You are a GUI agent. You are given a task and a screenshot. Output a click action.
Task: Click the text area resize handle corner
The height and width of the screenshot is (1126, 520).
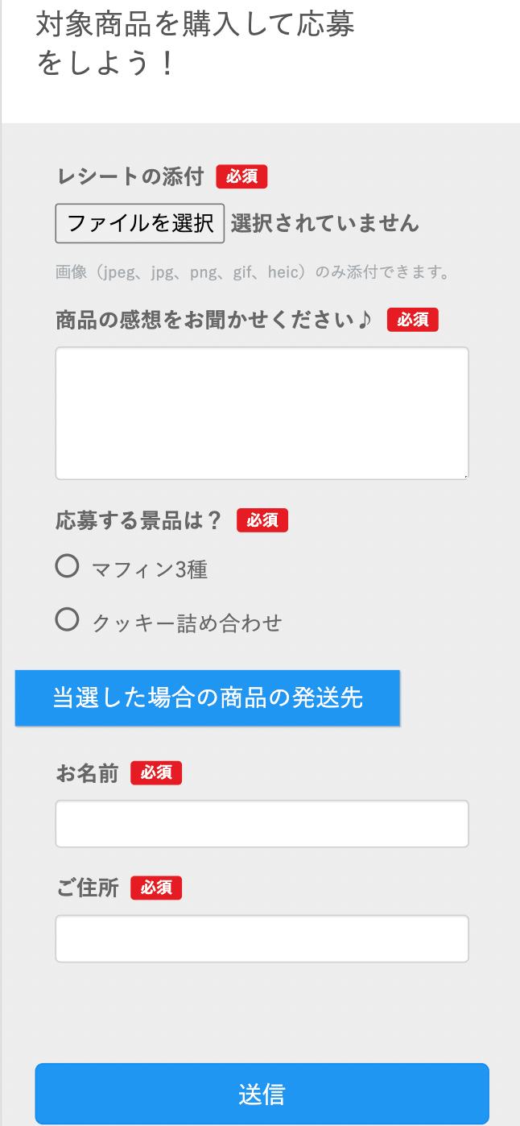[x=464, y=476]
